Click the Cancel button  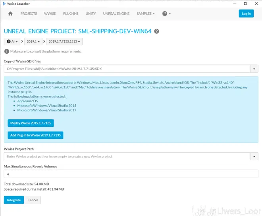[x=33, y=200]
